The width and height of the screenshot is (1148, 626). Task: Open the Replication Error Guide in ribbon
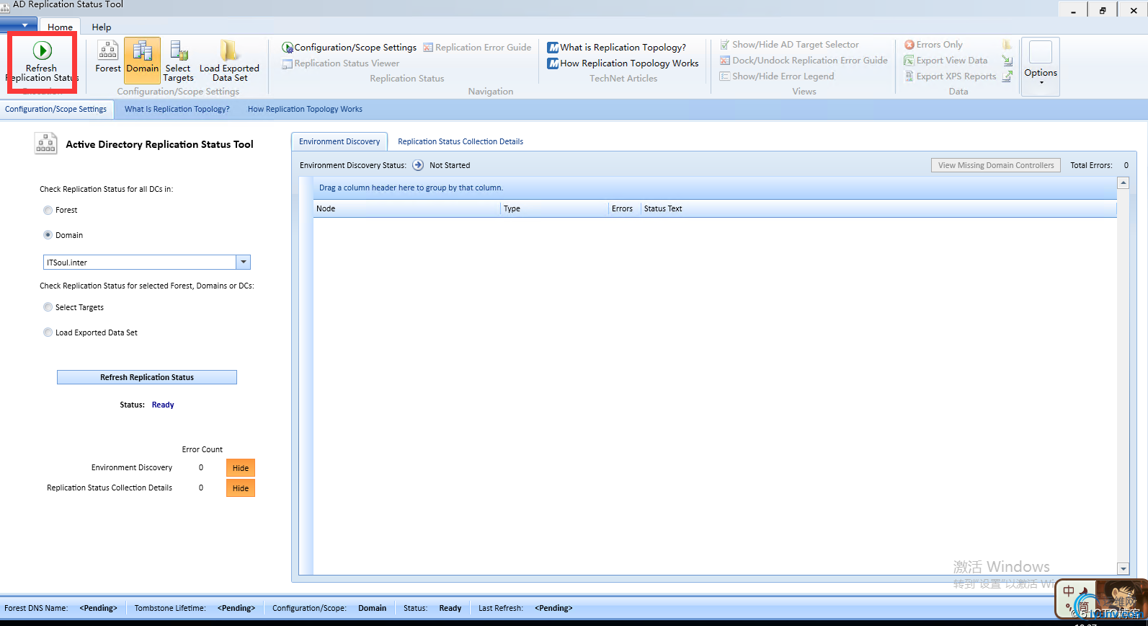click(477, 48)
